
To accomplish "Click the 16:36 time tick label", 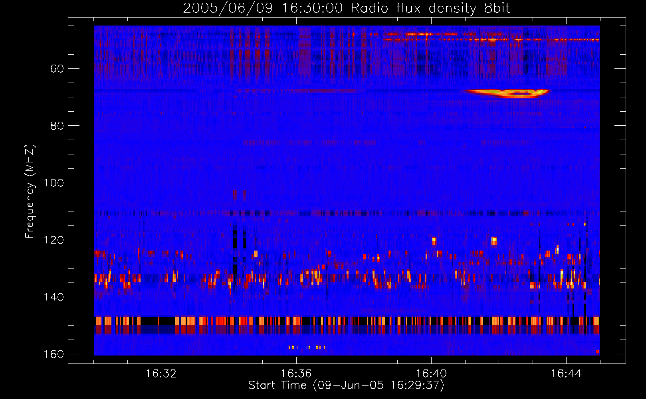I will (296, 373).
